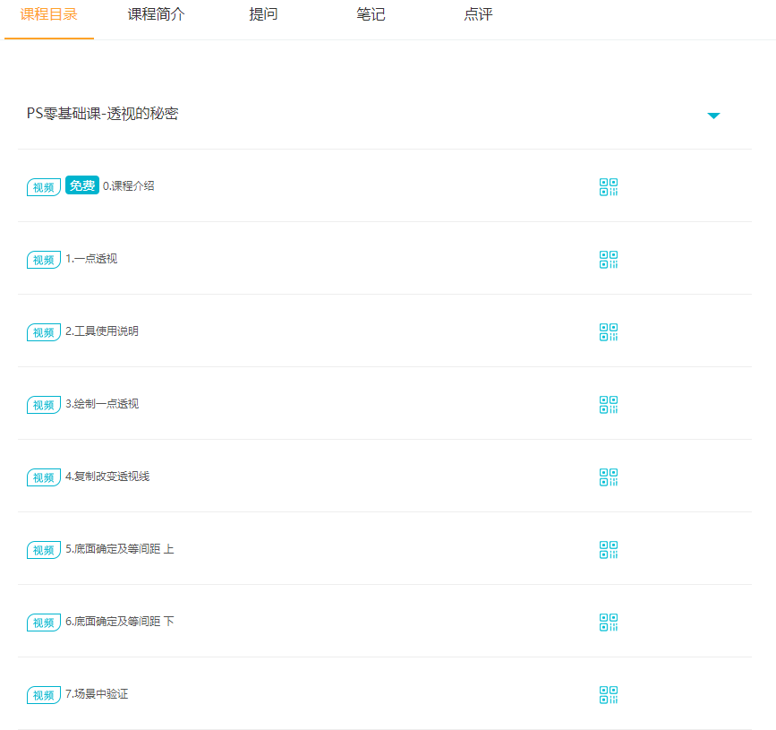Open the QR code beside 6.底面确定及等间距 下
Image resolution: width=776 pixels, height=730 pixels.
(x=608, y=623)
